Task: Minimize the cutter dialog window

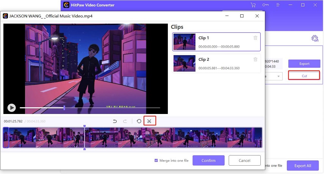Action: coord(227,16)
